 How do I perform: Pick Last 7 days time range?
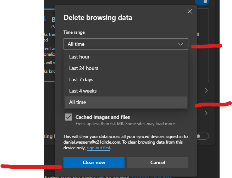(81, 79)
